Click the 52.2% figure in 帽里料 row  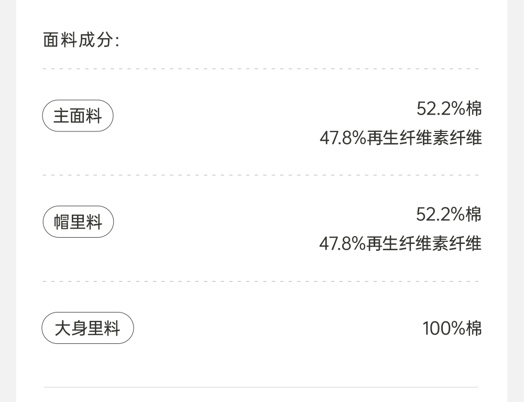441,214
